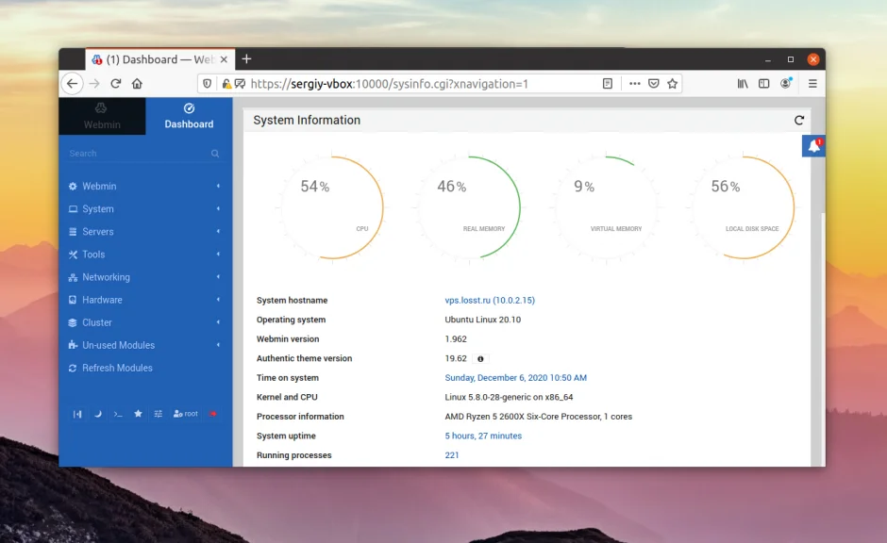Toggle night mode moon icon

click(97, 414)
